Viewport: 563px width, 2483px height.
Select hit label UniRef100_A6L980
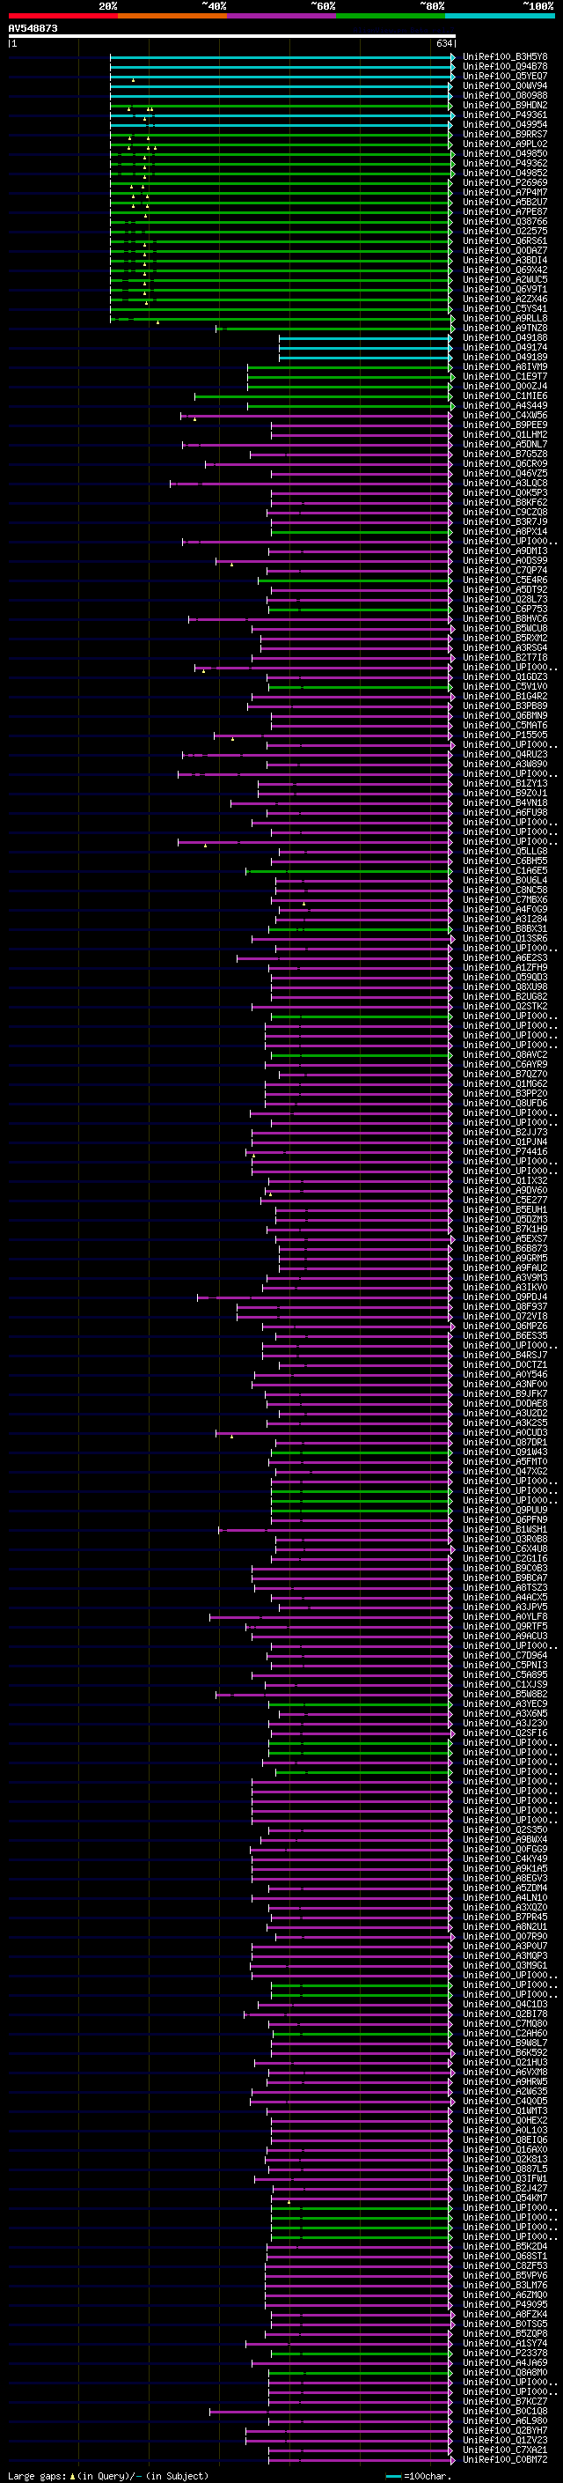505,2420
